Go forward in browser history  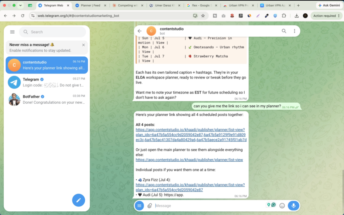(14, 16)
